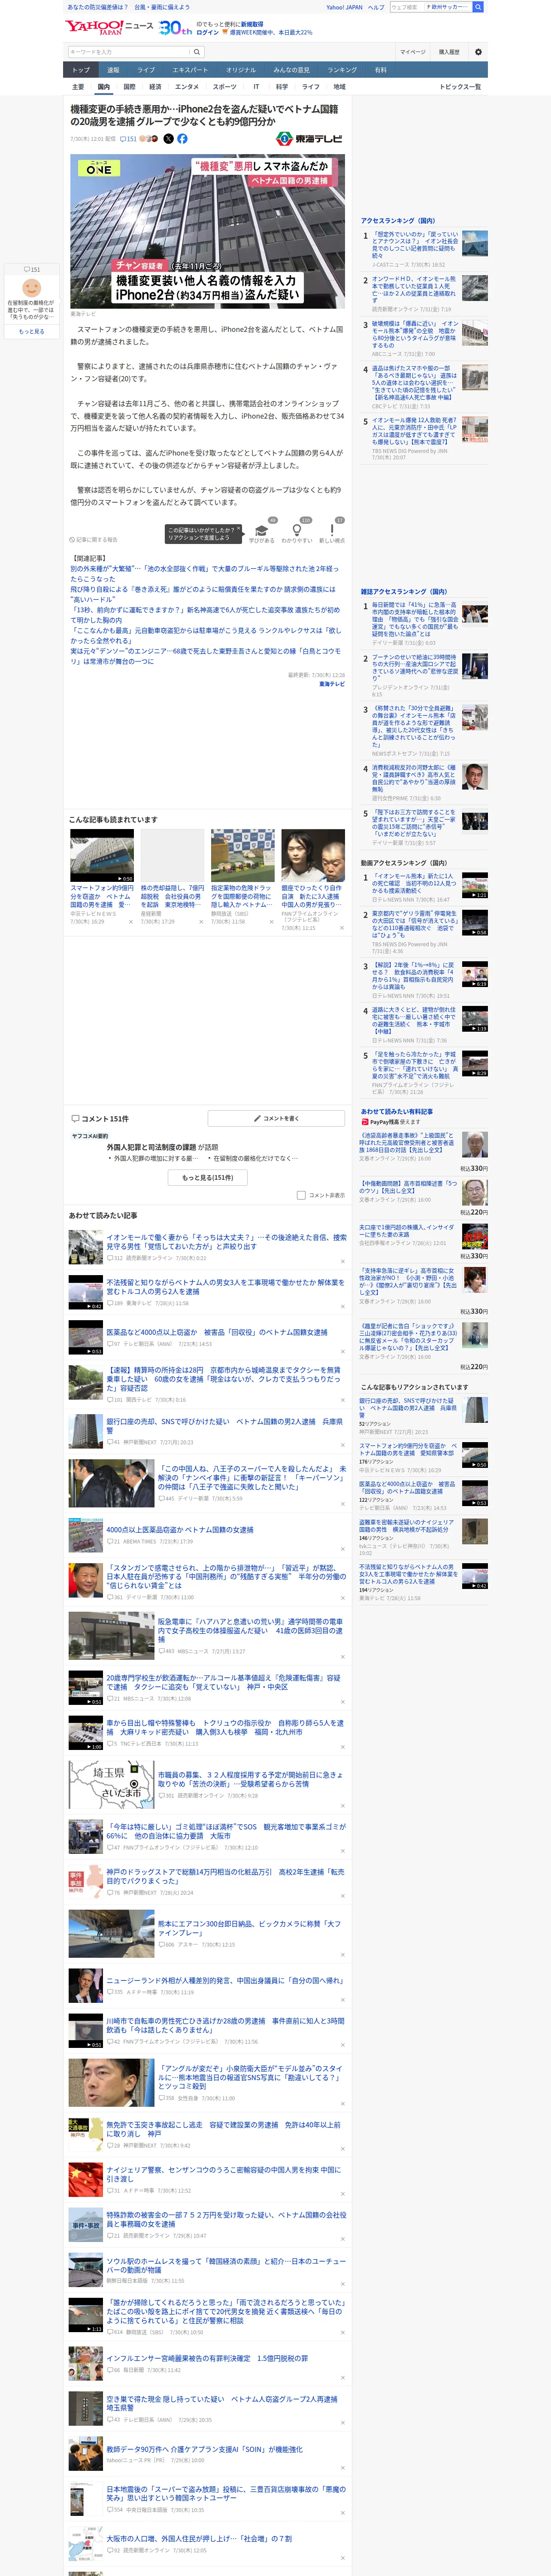The image size is (551, 2576).
Task: Open the 台風・豪雨に備えよう link
Action: pos(162,7)
